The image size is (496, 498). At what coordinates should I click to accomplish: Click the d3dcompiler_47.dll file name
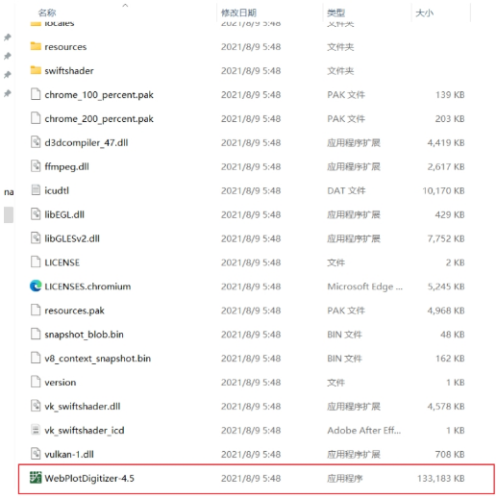pyautogui.click(x=87, y=142)
